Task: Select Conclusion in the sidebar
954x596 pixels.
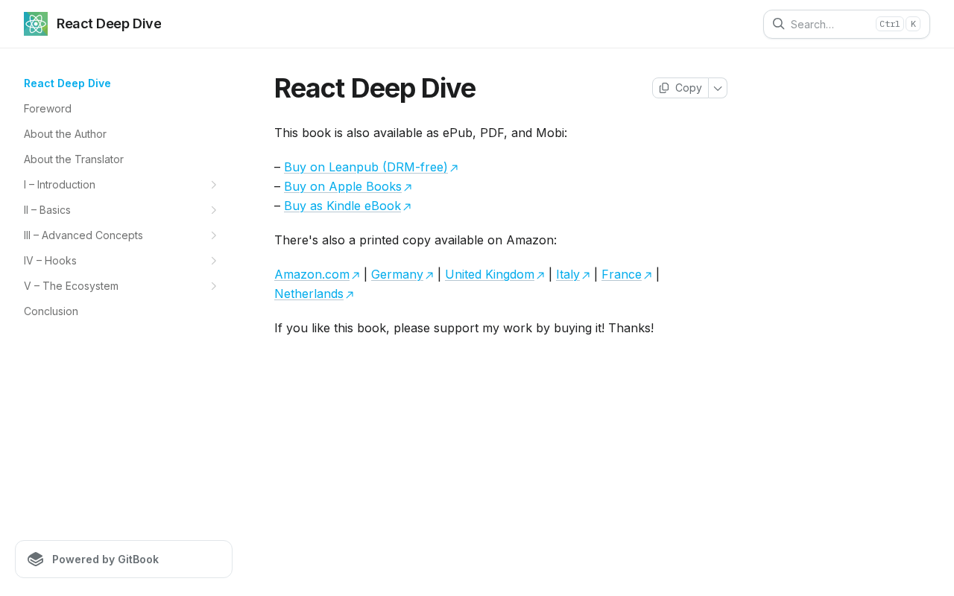Action: pos(51,311)
